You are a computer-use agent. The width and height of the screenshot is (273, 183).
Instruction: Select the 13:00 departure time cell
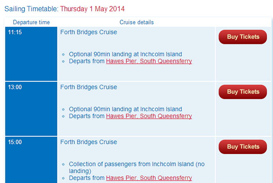coord(31,109)
